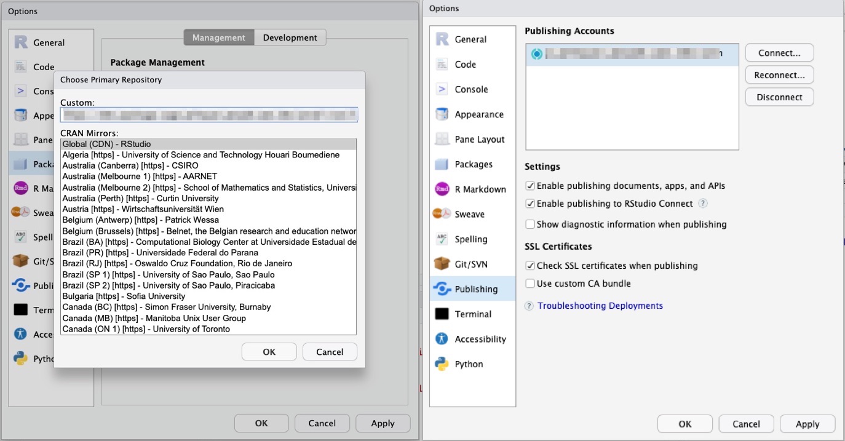Select "Australia (Melbourne 1) [https] - AARNET"

click(x=208, y=177)
